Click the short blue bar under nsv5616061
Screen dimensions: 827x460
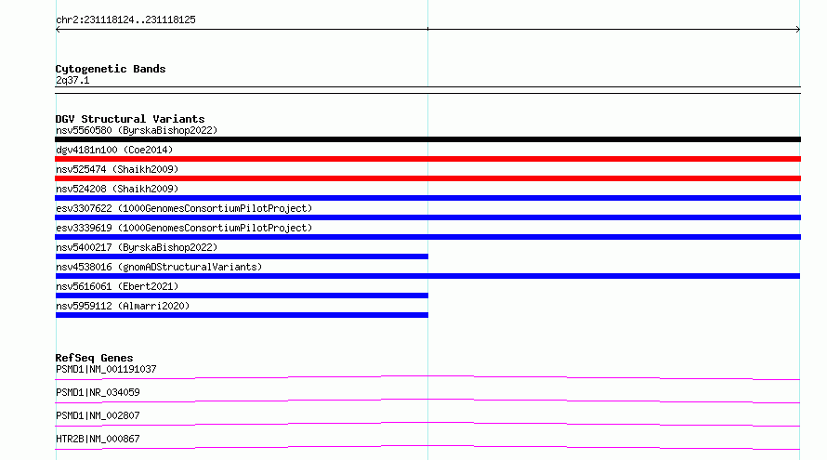coord(242,296)
